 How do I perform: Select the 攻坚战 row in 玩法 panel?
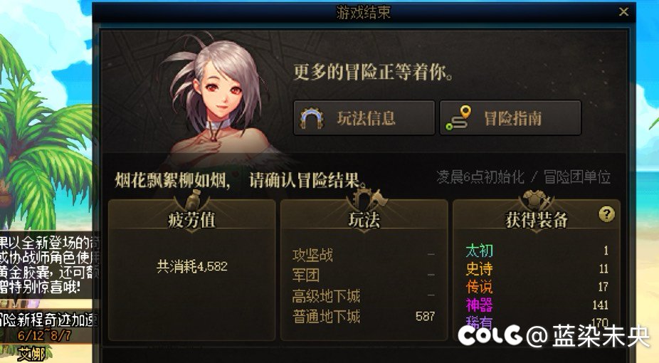pyautogui.click(x=364, y=255)
